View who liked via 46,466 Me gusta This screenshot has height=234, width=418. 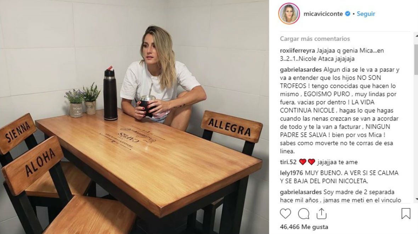click(304, 227)
